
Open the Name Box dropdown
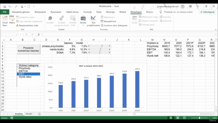pyautogui.click(x=17, y=35)
